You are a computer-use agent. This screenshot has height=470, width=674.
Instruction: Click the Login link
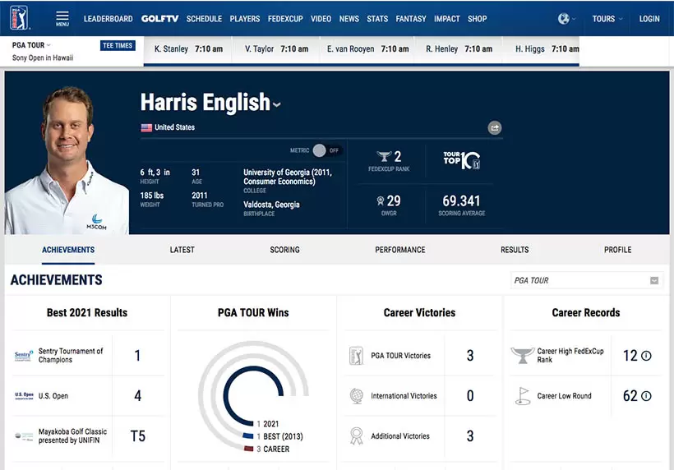point(649,19)
